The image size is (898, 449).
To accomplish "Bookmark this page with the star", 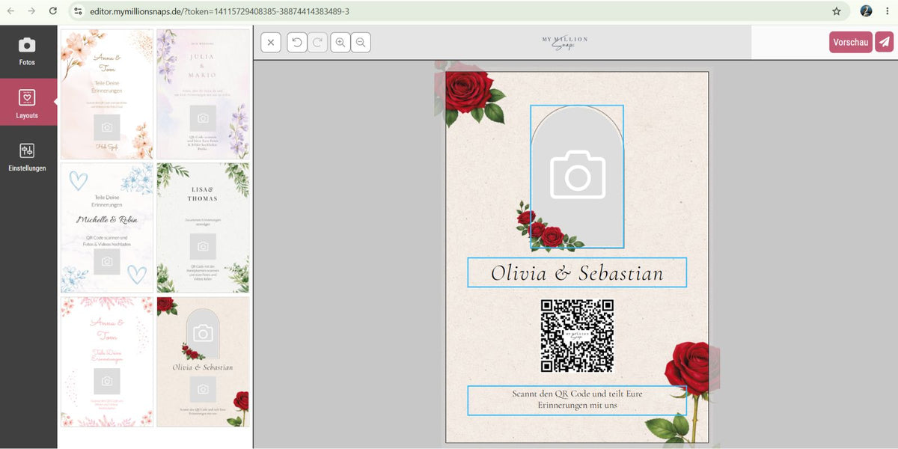I will tap(837, 11).
